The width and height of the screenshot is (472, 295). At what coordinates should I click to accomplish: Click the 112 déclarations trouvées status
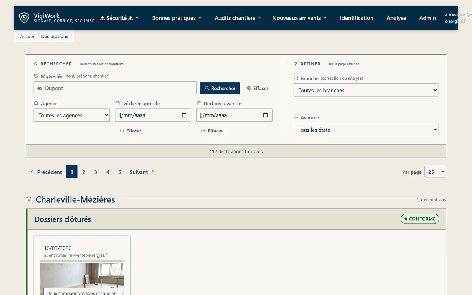coord(236,151)
